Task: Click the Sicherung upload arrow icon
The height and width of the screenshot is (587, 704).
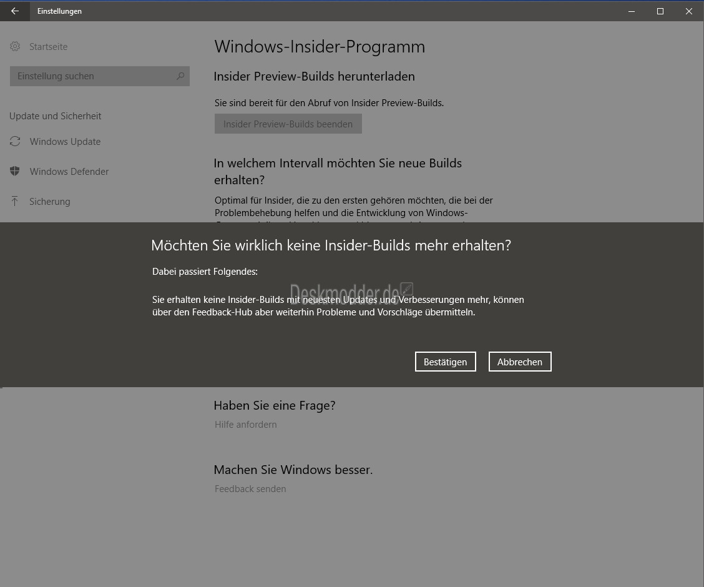Action: point(15,201)
